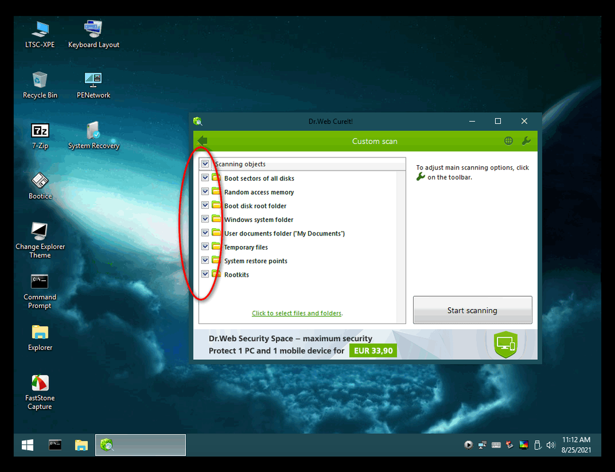Select the System restore points label

point(256,261)
